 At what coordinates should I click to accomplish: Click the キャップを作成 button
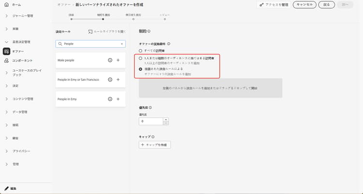click(x=155, y=145)
